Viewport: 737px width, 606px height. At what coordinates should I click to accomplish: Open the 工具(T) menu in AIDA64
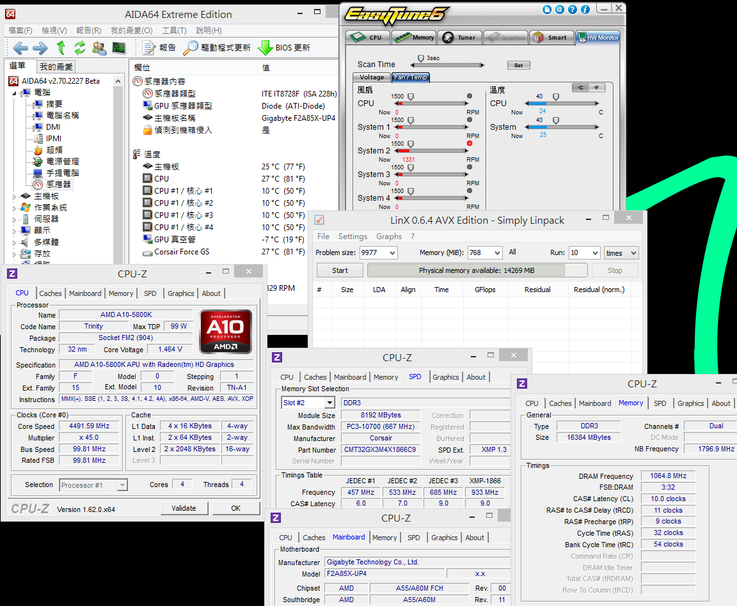174,30
